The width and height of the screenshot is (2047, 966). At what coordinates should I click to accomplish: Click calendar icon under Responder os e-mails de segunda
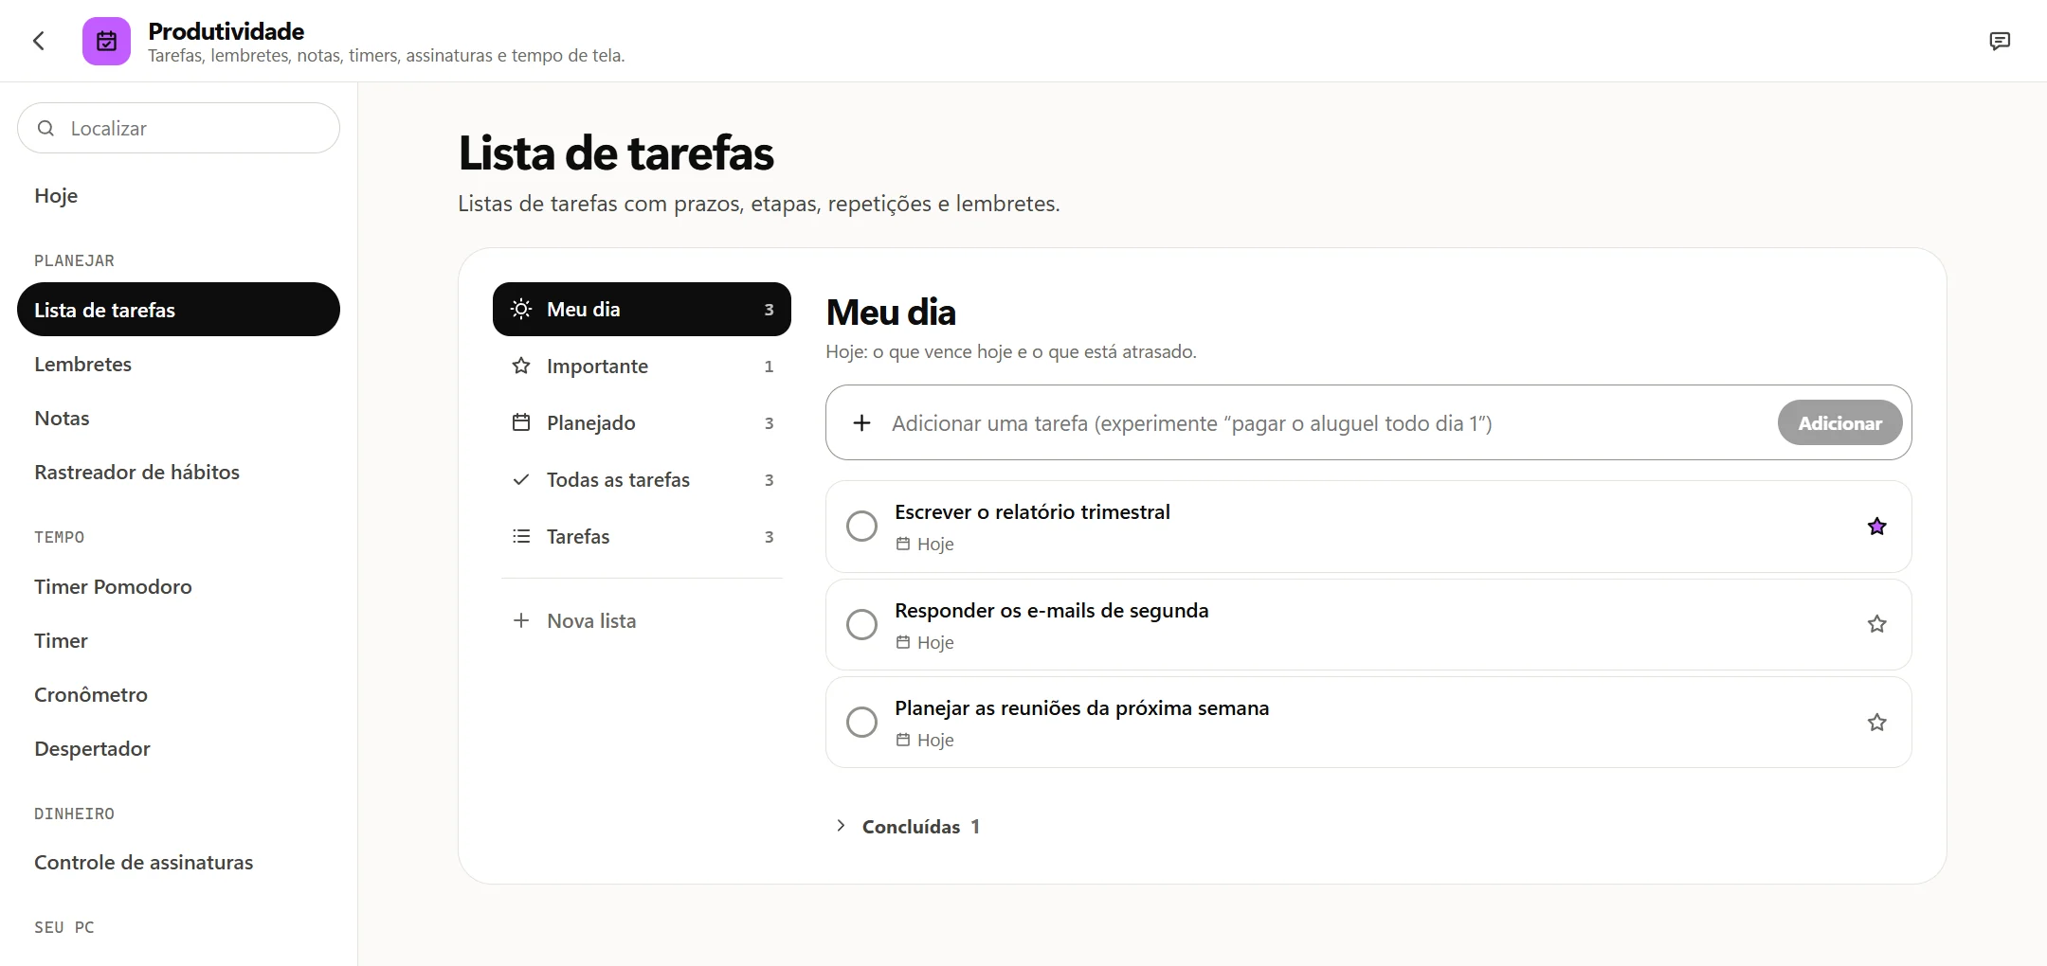click(903, 642)
